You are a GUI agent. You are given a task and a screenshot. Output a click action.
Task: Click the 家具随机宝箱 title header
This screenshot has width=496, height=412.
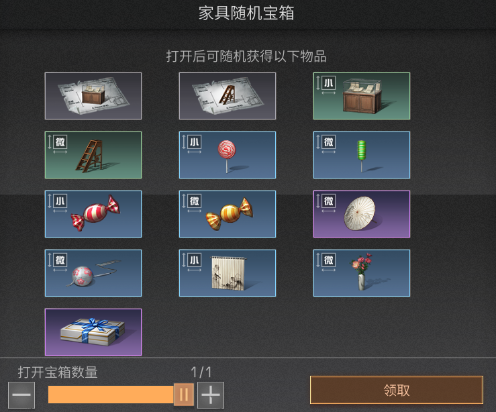[246, 13]
